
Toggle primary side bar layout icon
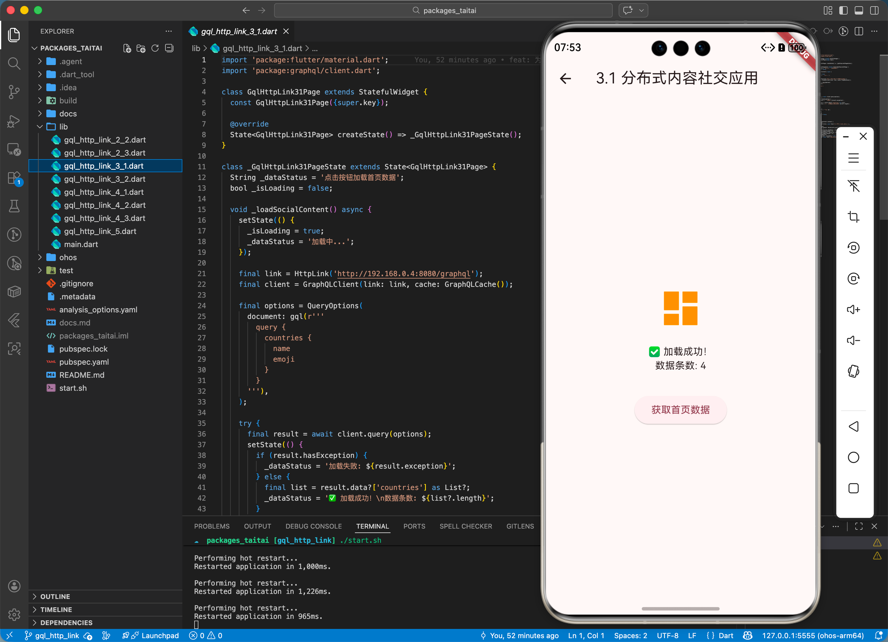(843, 11)
